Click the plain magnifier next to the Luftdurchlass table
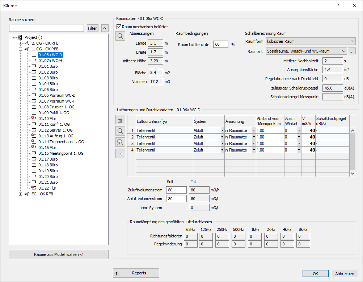Viewport: 363px width, 282px height. [x=121, y=131]
